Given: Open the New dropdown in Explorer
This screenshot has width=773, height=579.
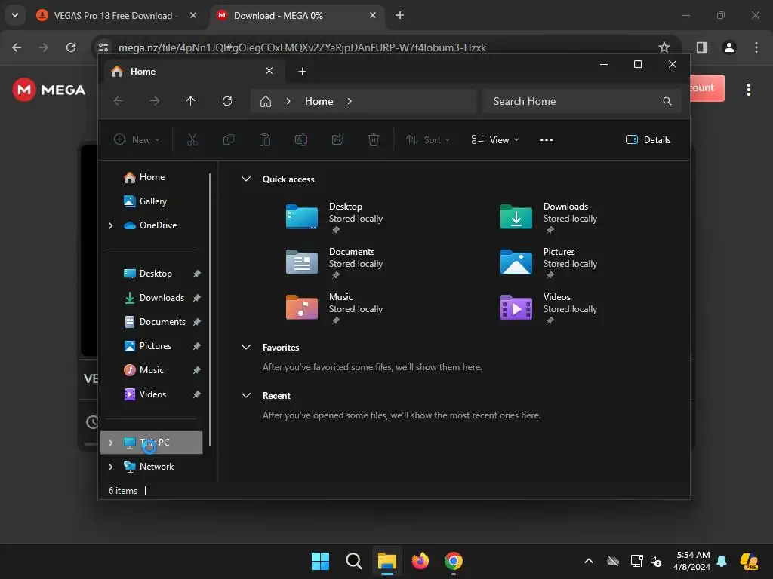Looking at the screenshot, I should (137, 139).
